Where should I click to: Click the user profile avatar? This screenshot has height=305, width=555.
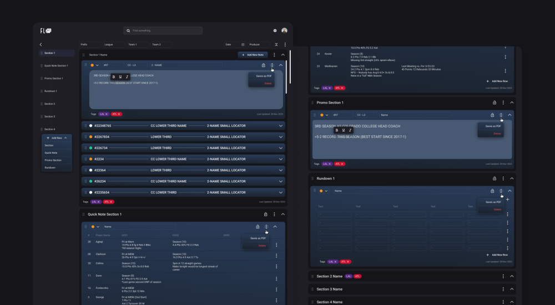pos(284,30)
